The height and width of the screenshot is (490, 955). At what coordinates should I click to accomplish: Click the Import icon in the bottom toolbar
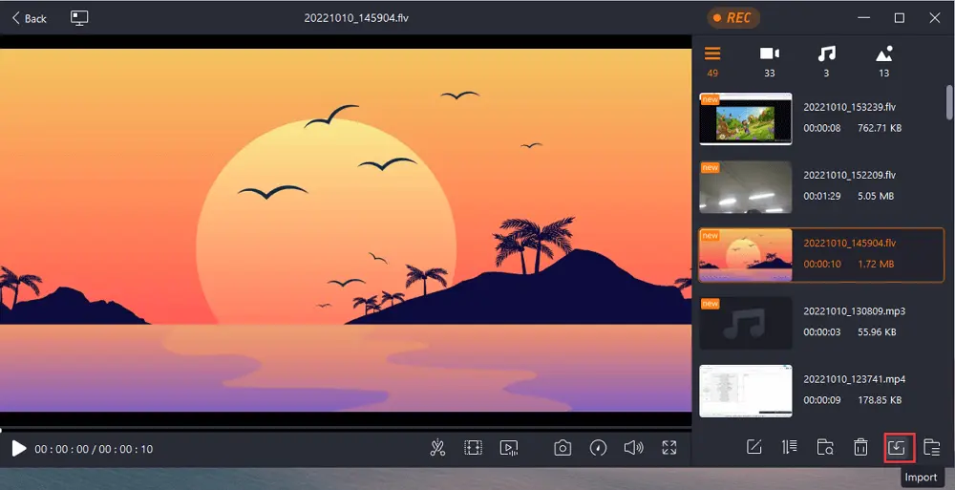pyautogui.click(x=898, y=447)
